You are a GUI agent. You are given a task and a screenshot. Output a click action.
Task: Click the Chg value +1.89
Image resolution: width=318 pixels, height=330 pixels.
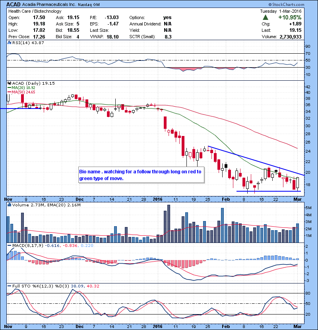coord(295,24)
